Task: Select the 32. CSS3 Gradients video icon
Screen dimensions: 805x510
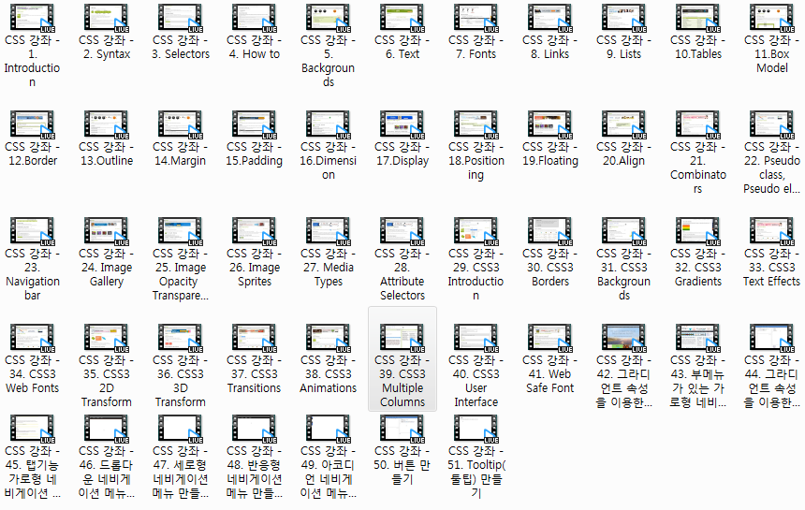Action: tap(697, 231)
